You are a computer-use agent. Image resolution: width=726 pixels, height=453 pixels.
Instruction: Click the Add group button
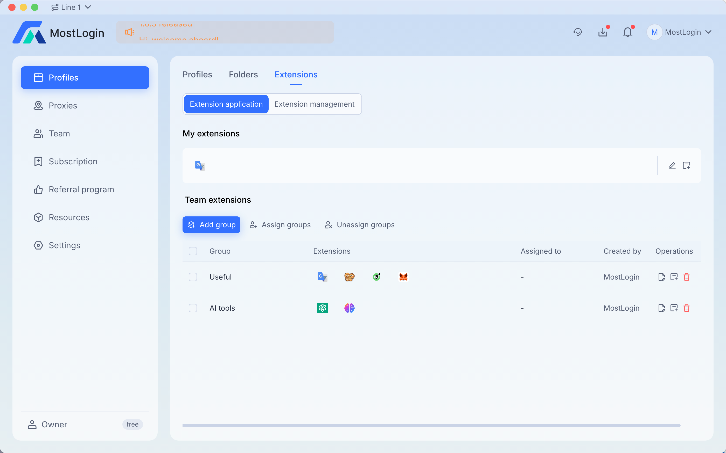[212, 225]
